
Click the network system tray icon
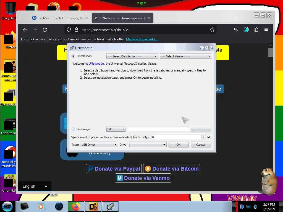click(248, 206)
